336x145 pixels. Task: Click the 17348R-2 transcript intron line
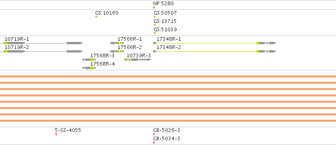pyautogui.click(x=207, y=51)
